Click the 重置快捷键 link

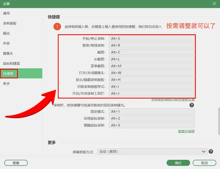(186, 131)
